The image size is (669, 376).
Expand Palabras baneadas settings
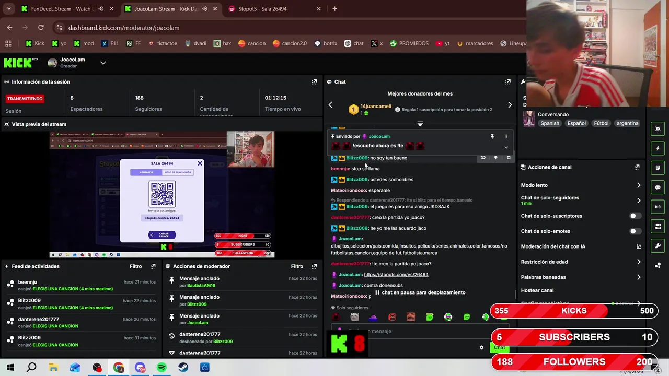[639, 277]
